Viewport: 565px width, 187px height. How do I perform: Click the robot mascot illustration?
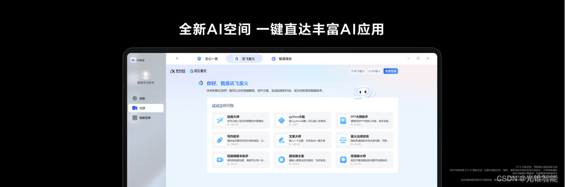[364, 92]
